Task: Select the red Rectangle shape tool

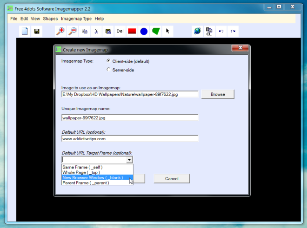Action: pyautogui.click(x=132, y=31)
